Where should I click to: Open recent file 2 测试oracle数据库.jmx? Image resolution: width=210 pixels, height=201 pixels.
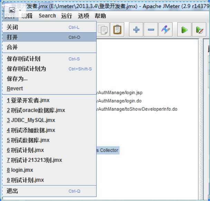pyautogui.click(x=49, y=110)
